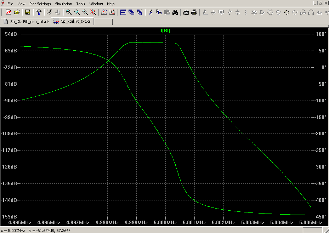The width and height of the screenshot is (329, 233).
Task: Tile windows horizontally icon
Action: pyautogui.click(x=123, y=12)
